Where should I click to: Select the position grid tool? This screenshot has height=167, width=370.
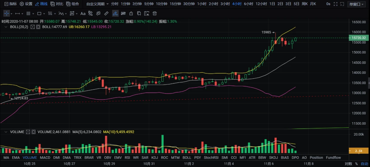click(x=72, y=13)
